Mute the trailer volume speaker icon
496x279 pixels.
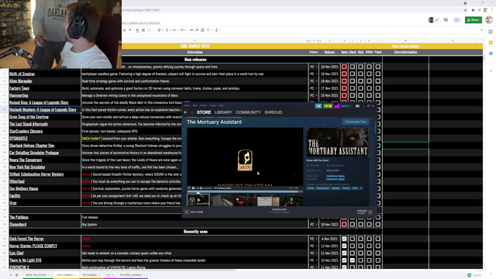[194, 188]
